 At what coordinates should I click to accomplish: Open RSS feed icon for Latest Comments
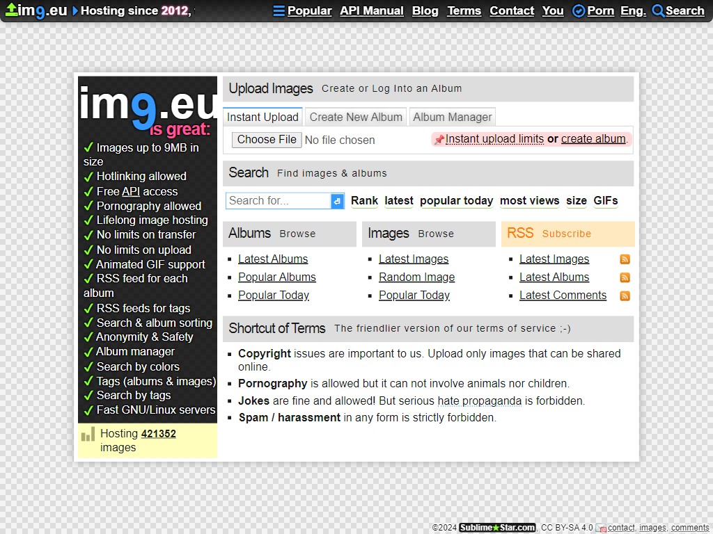click(x=625, y=296)
